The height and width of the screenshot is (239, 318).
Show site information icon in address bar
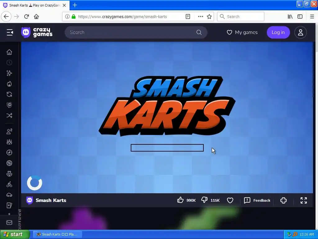coord(67,16)
